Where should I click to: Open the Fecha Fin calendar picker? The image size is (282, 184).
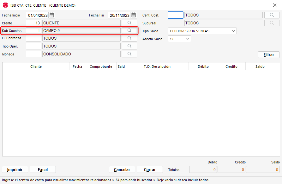pos(134,15)
